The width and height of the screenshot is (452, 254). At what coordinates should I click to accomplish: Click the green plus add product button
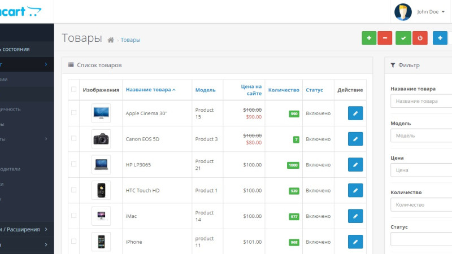coord(369,38)
